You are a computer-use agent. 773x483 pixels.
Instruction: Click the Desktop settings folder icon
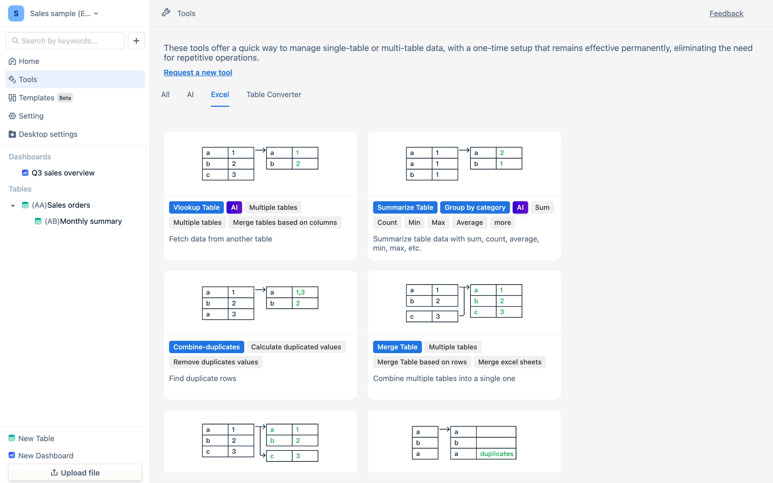12,134
